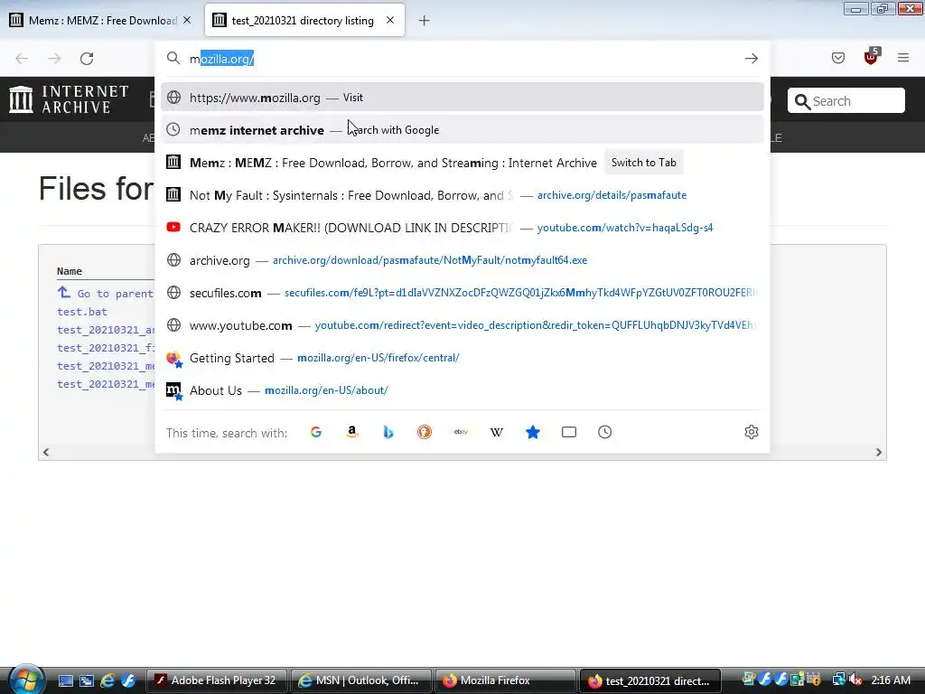Search this time with Bing
This screenshot has height=694, width=925.
pos(388,432)
